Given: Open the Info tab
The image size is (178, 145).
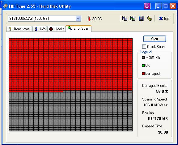Looking at the screenshot, I should 40,29.
